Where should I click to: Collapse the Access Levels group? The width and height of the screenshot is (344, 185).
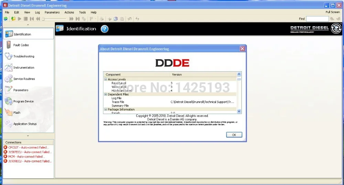[x=106, y=79]
